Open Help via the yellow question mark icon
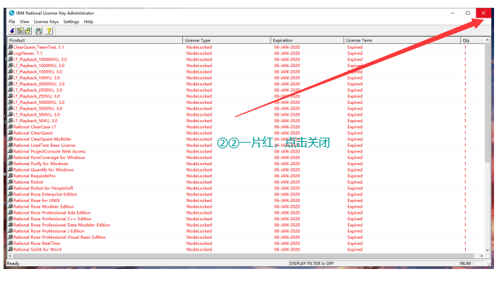The height and width of the screenshot is (281, 499). (x=49, y=31)
